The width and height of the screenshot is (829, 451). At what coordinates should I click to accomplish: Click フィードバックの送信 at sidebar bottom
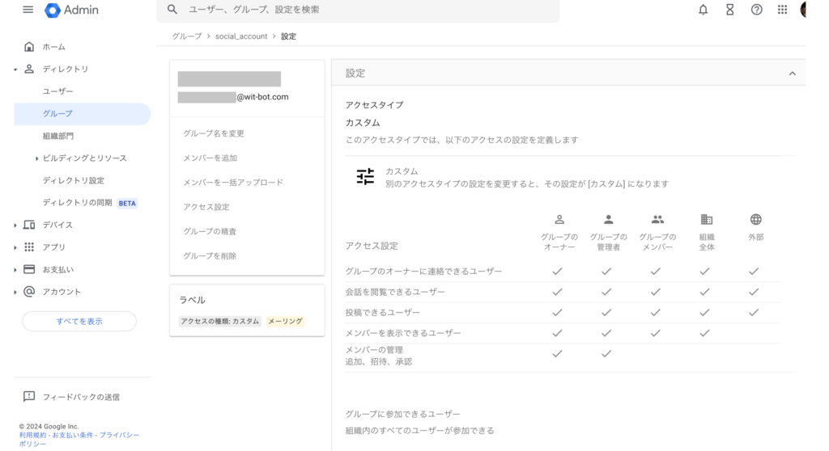81,397
